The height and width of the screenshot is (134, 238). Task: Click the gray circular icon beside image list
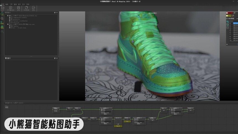[227, 27]
